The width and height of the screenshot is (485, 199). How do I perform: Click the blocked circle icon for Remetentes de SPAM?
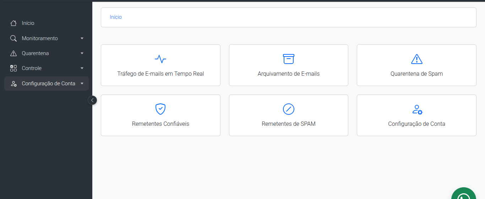[x=289, y=109]
